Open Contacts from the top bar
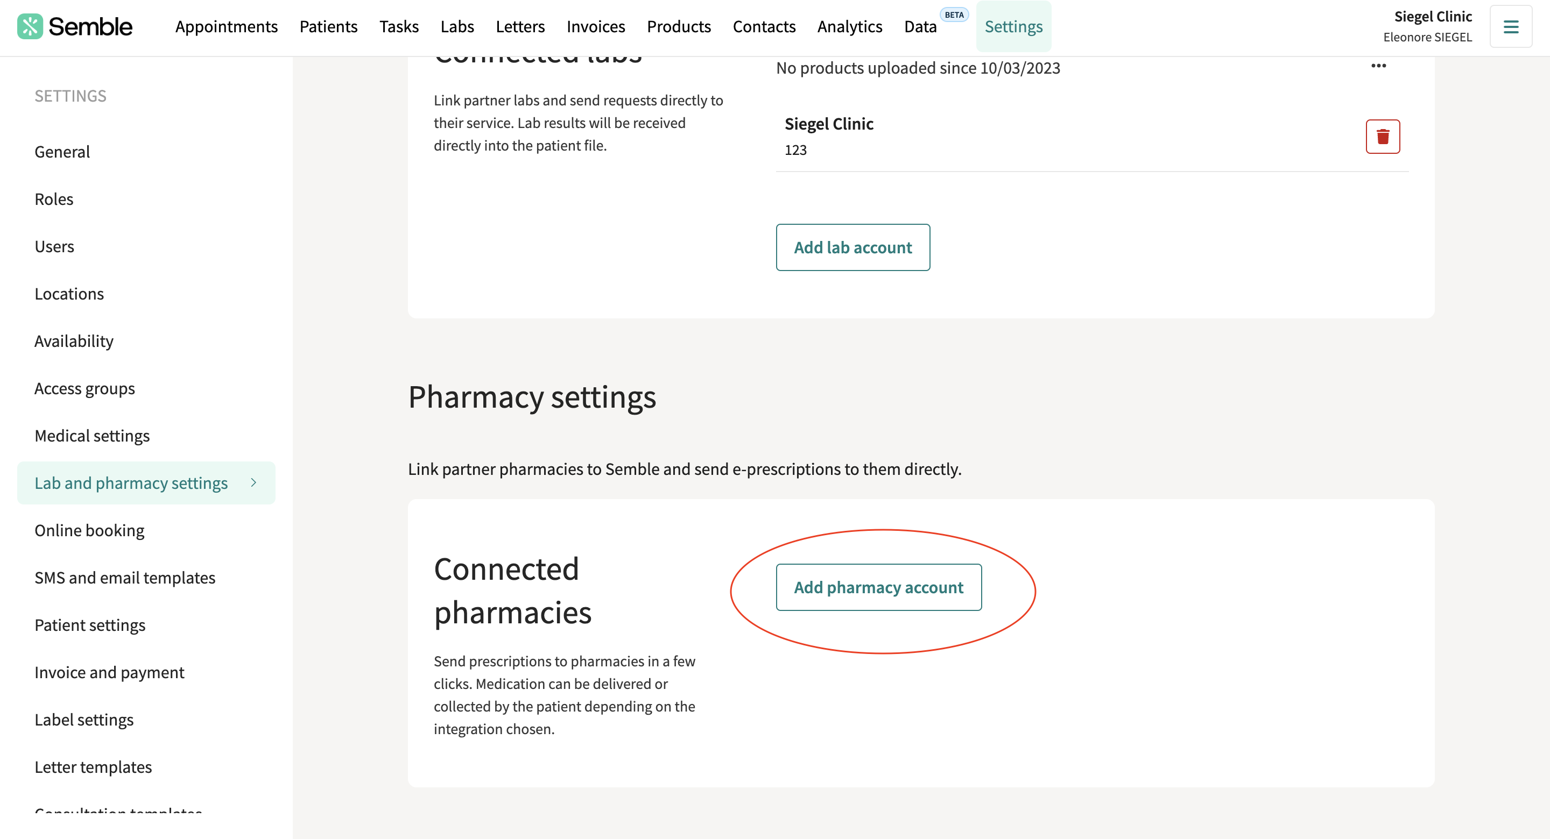 (x=764, y=26)
